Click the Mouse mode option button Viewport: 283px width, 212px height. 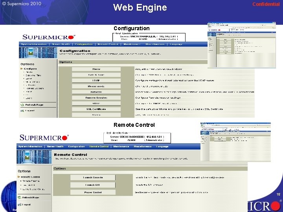(x=96, y=86)
